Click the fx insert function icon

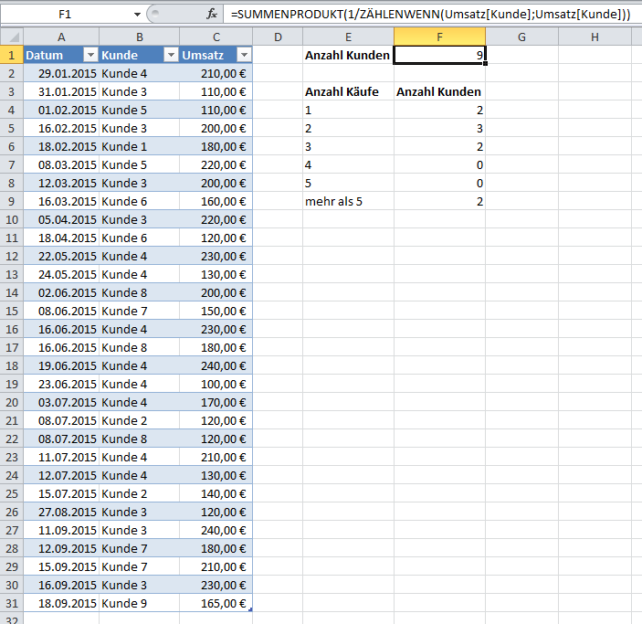coord(212,15)
